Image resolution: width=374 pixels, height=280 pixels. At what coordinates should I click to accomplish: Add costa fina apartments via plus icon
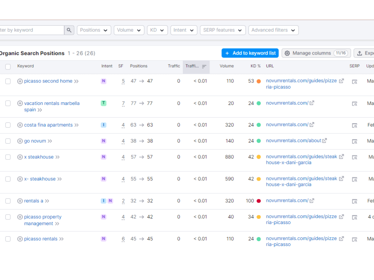click(20, 125)
